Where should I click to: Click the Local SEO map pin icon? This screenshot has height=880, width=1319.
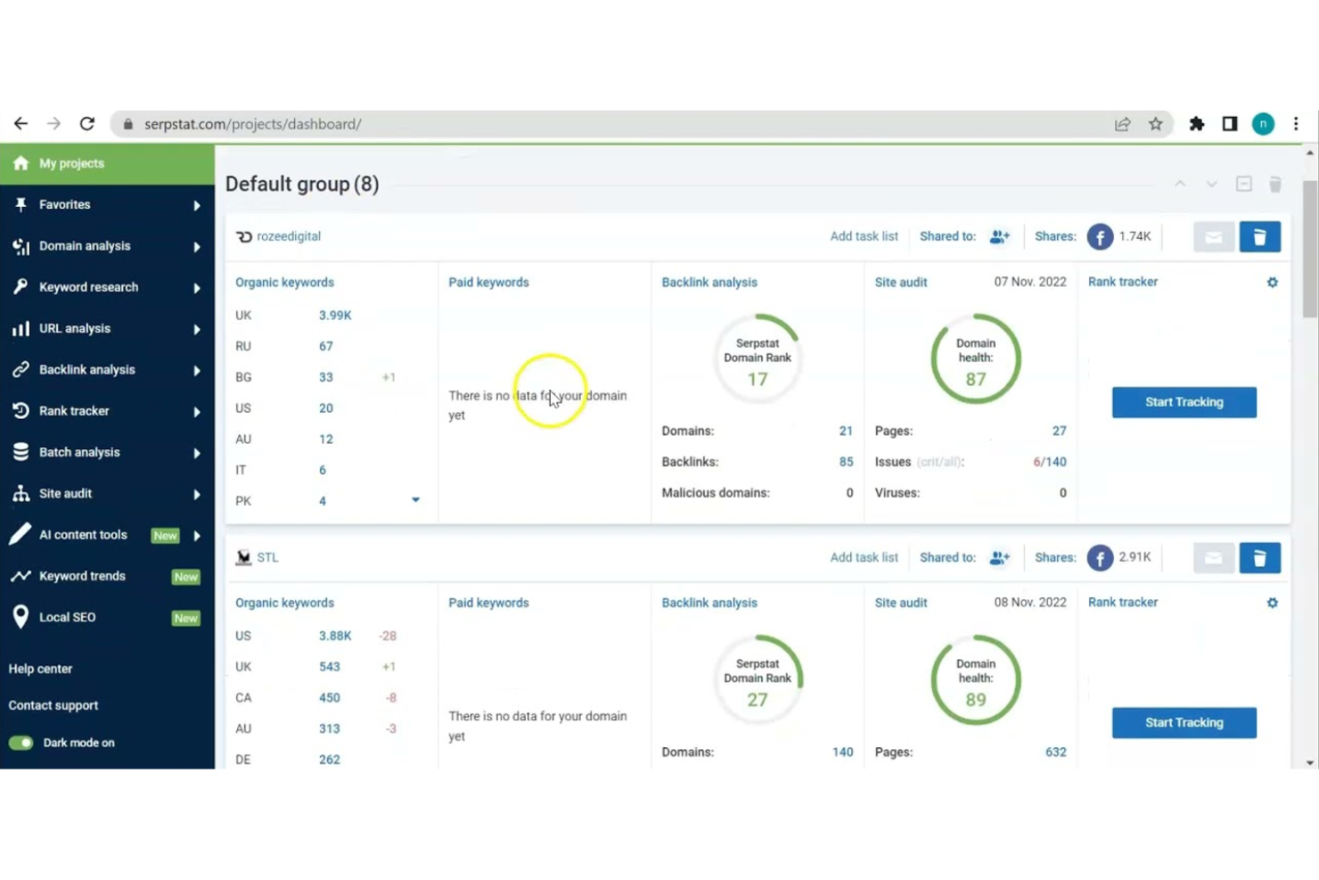(x=20, y=617)
